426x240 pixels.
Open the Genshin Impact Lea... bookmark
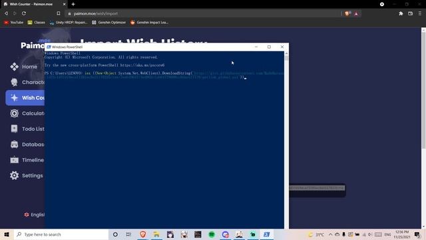click(x=149, y=23)
